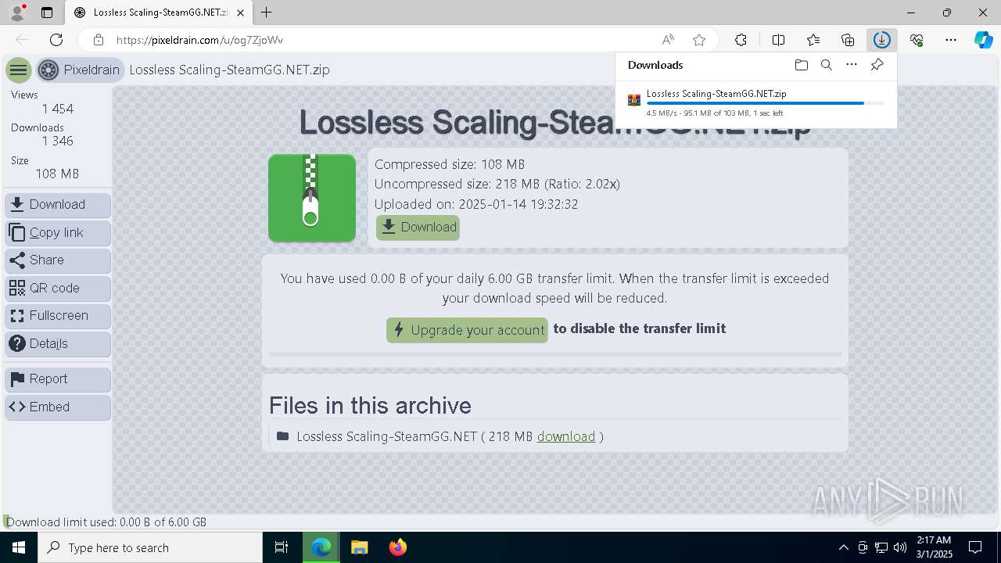Add this page to favorites
This screenshot has height=563, width=1001.
click(699, 40)
